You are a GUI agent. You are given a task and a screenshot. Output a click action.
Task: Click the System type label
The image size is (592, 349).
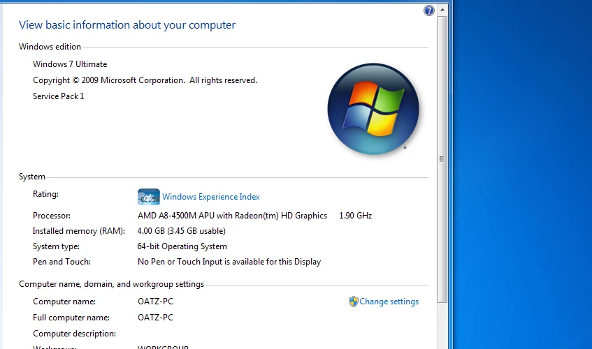pos(56,246)
